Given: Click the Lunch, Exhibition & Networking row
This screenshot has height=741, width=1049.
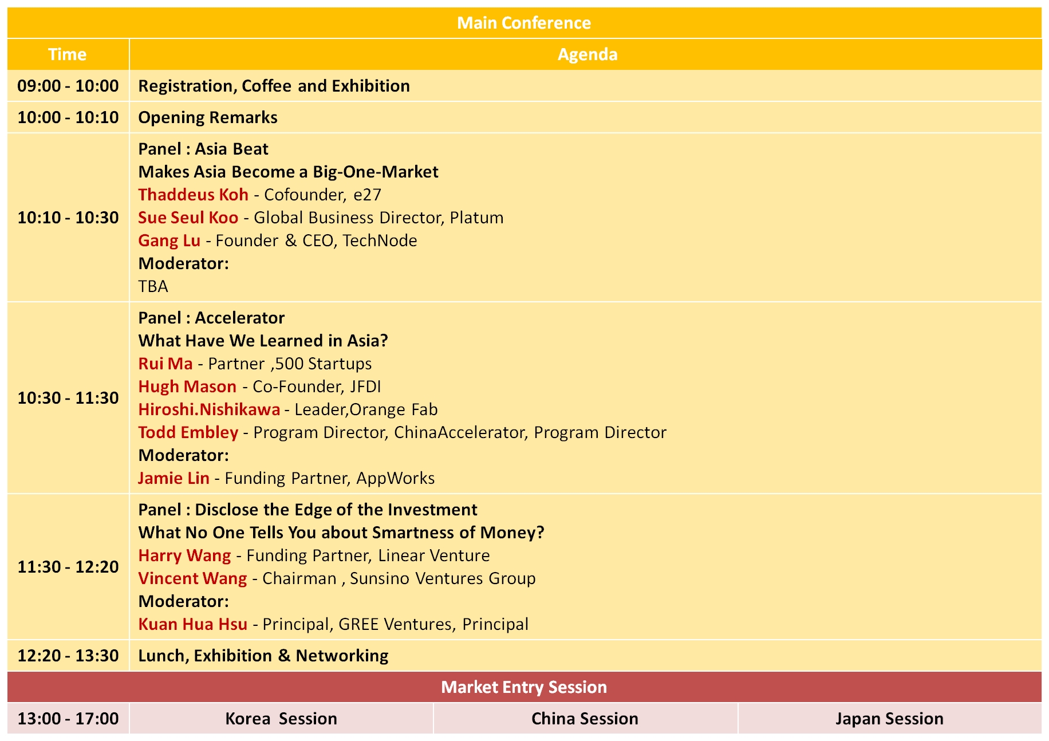Looking at the screenshot, I should click(263, 656).
